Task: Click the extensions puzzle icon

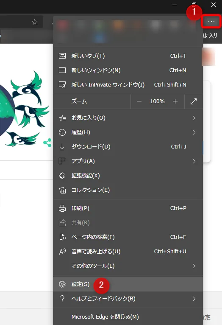Action: 62,176
